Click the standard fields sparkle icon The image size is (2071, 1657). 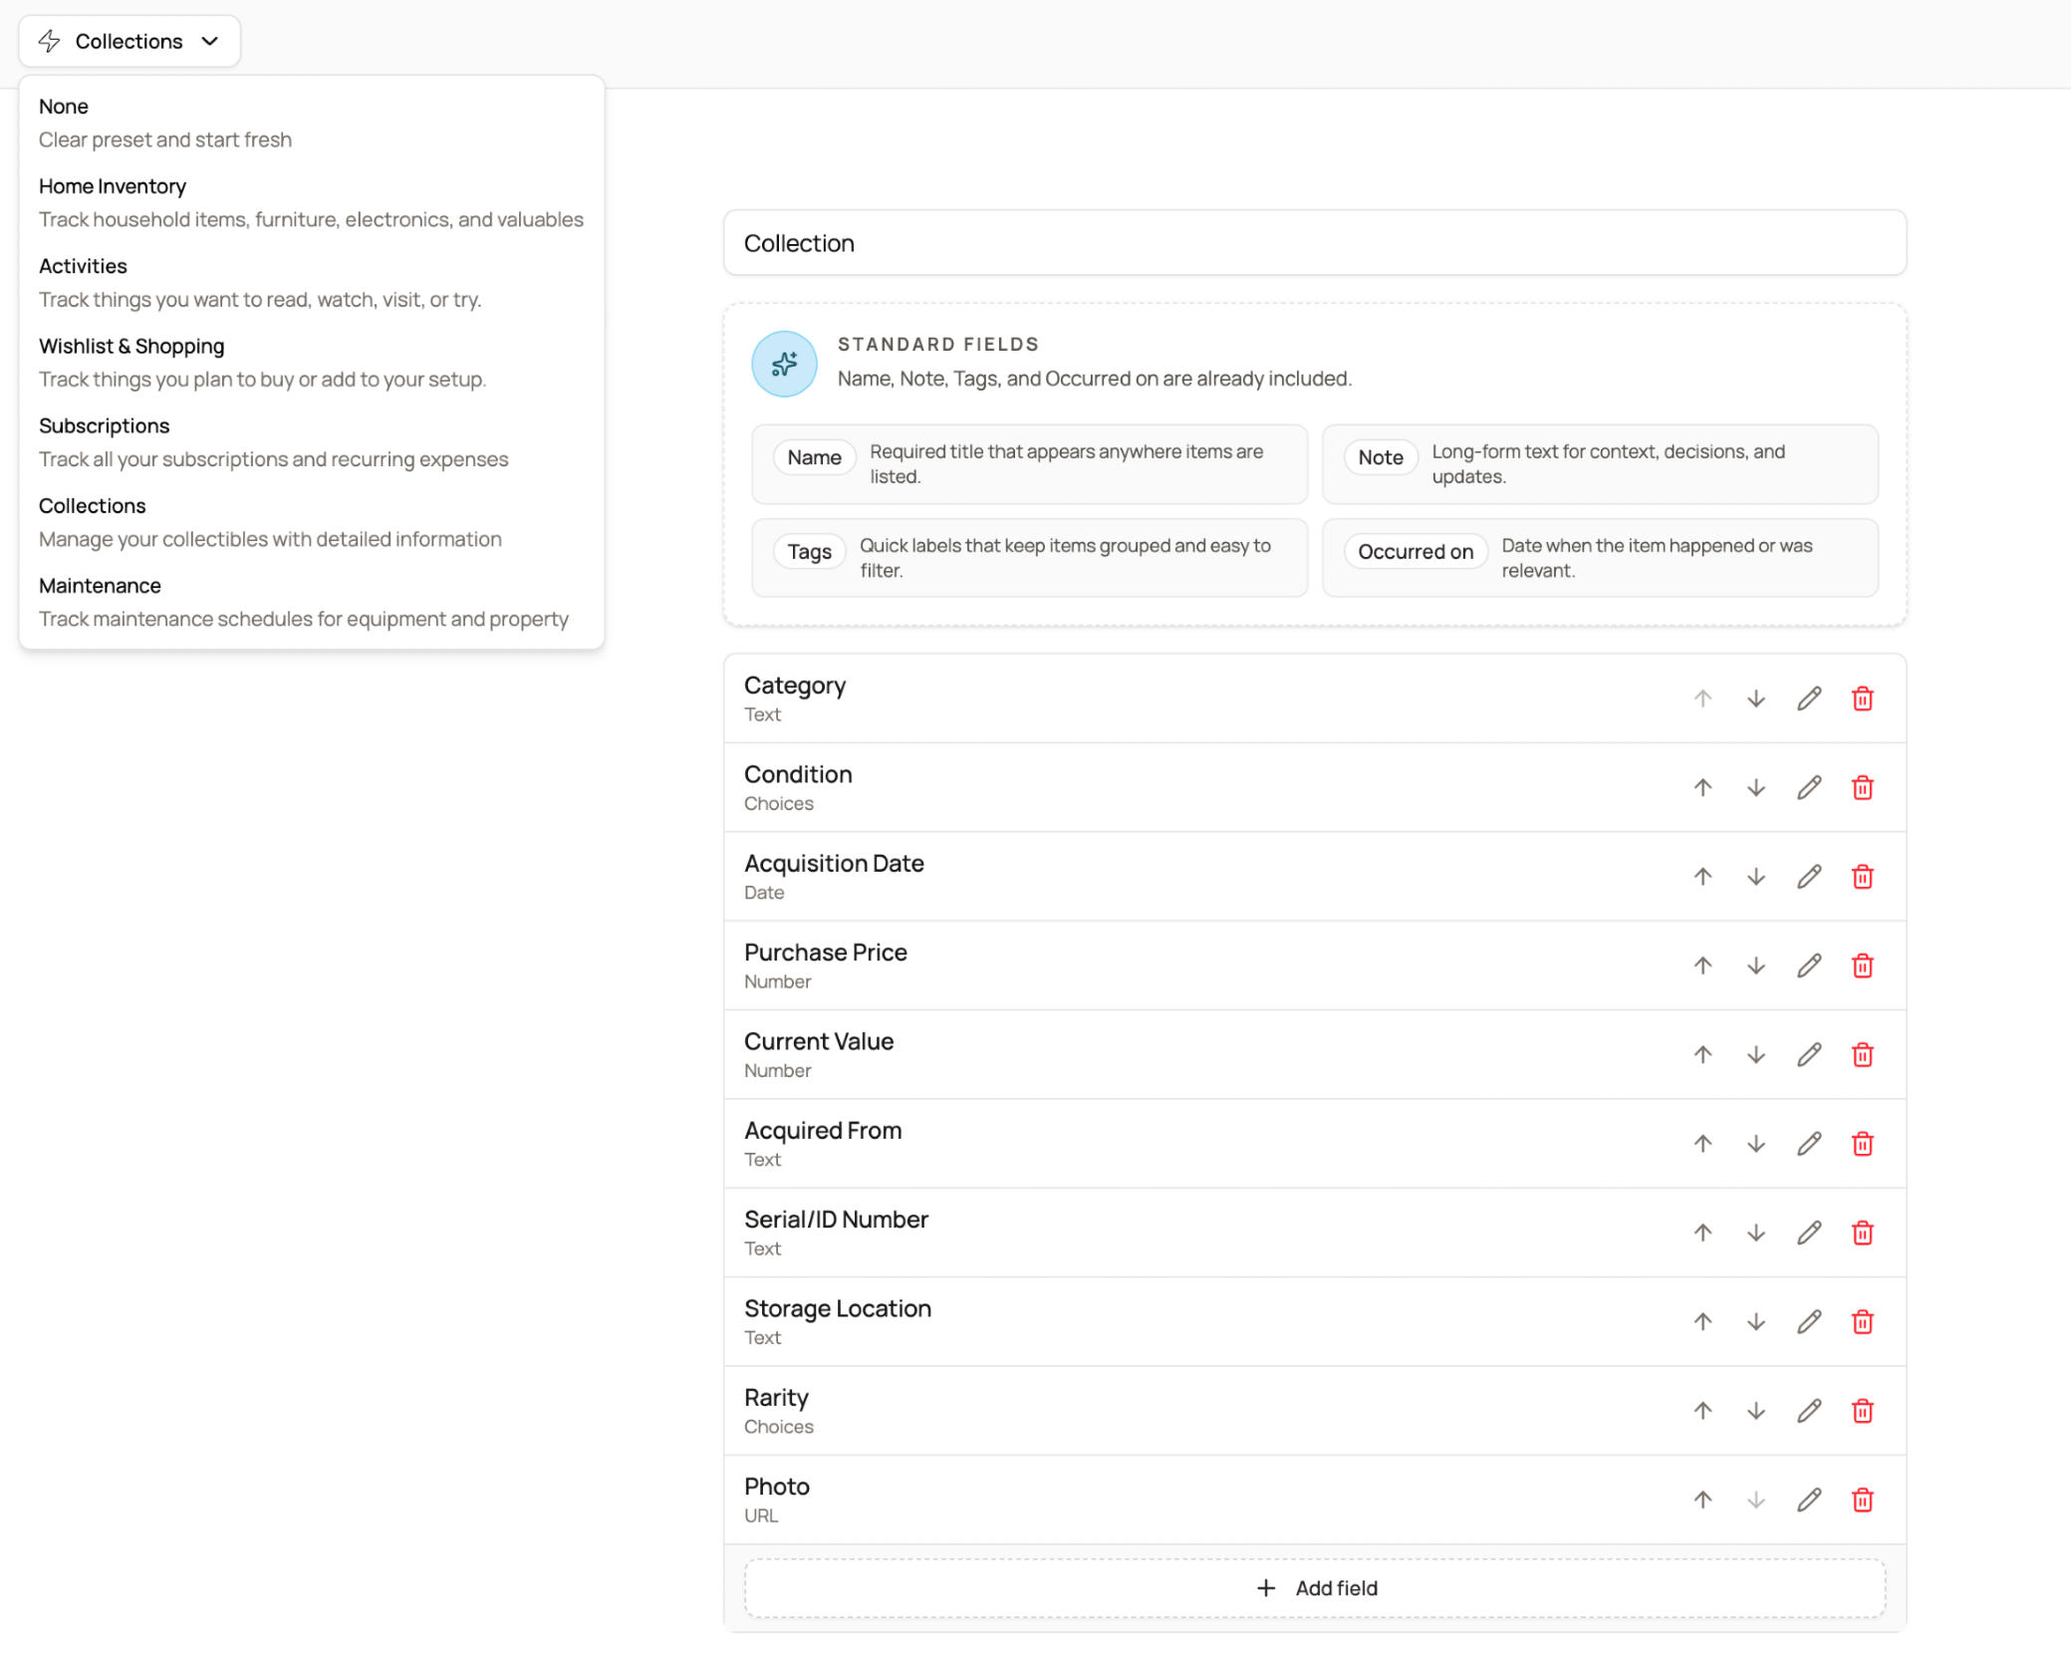(784, 365)
